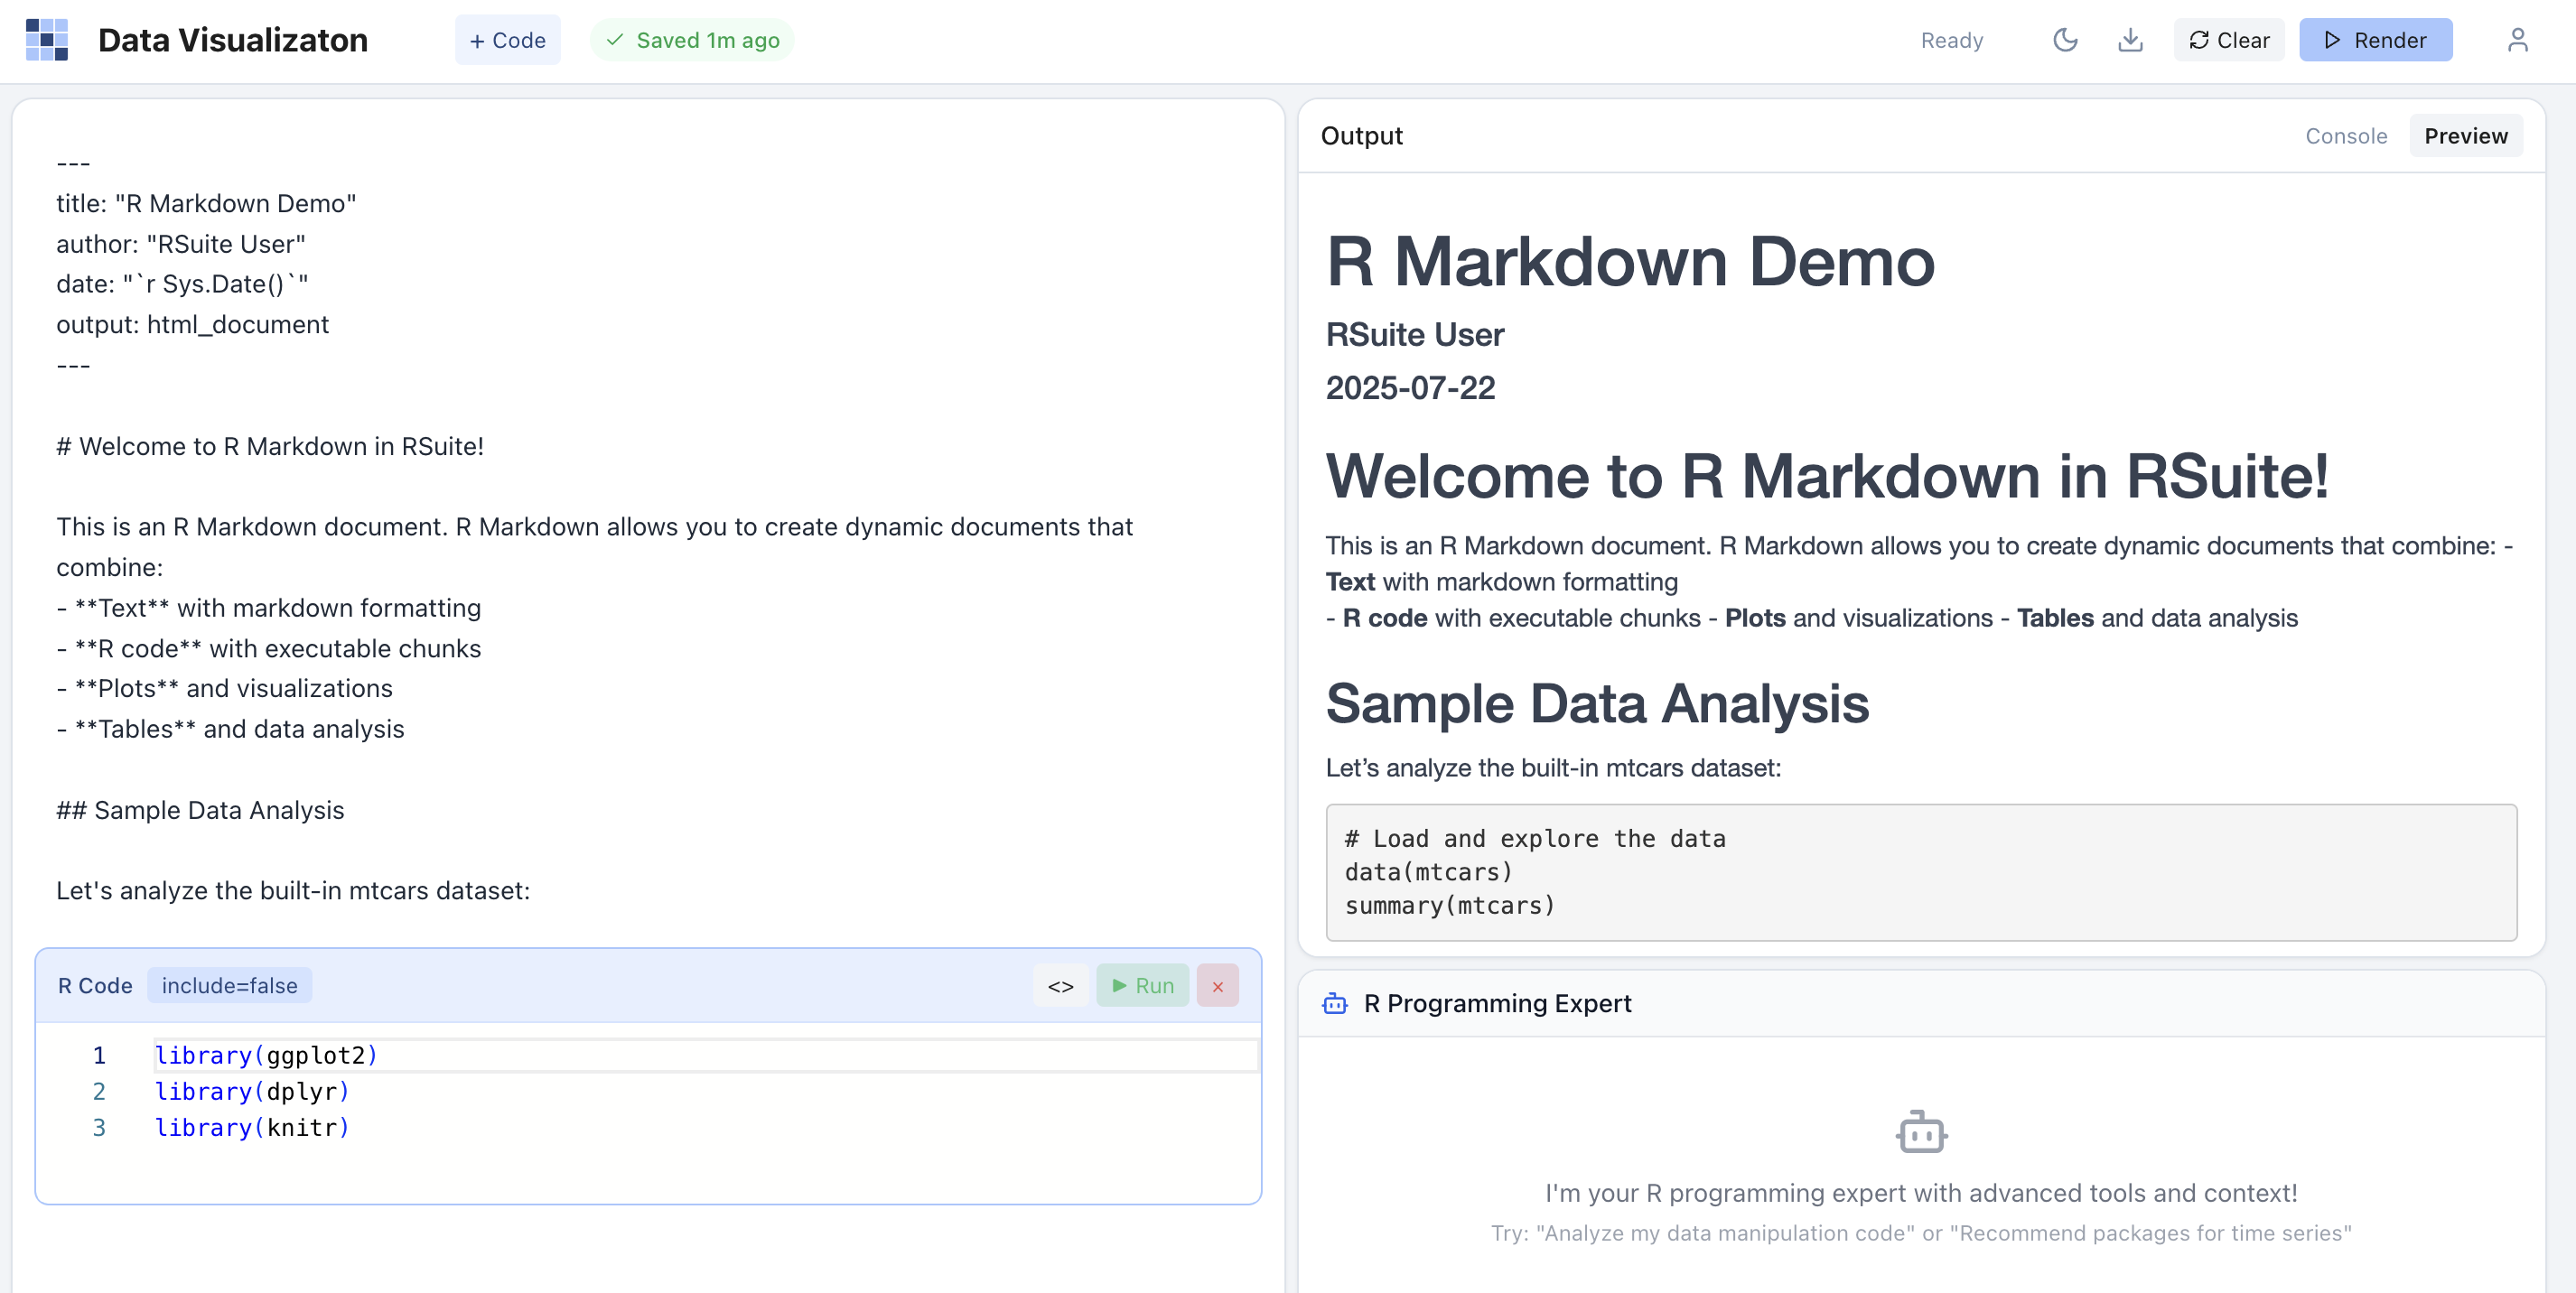Switch to the Preview tab
The width and height of the screenshot is (2576, 1293).
pyautogui.click(x=2465, y=136)
